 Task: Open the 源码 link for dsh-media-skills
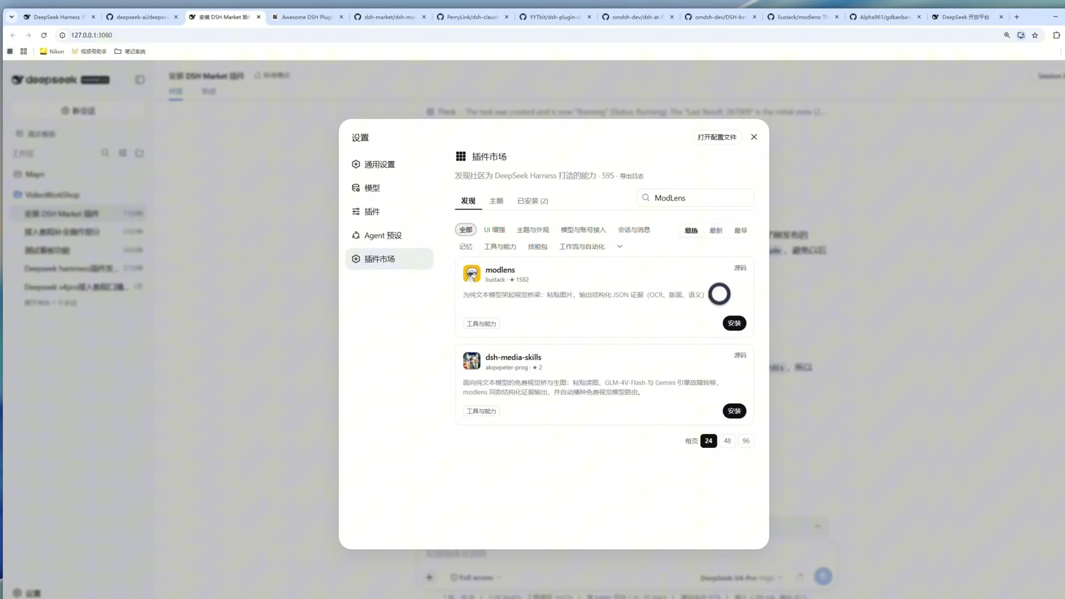click(740, 355)
